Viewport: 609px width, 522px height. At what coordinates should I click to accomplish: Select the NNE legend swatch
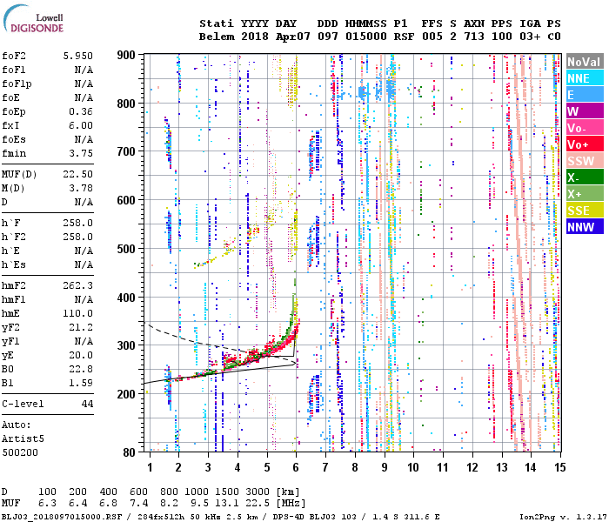(585, 78)
